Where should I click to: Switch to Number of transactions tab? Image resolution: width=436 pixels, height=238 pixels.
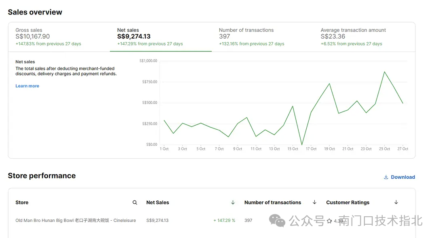click(x=263, y=37)
